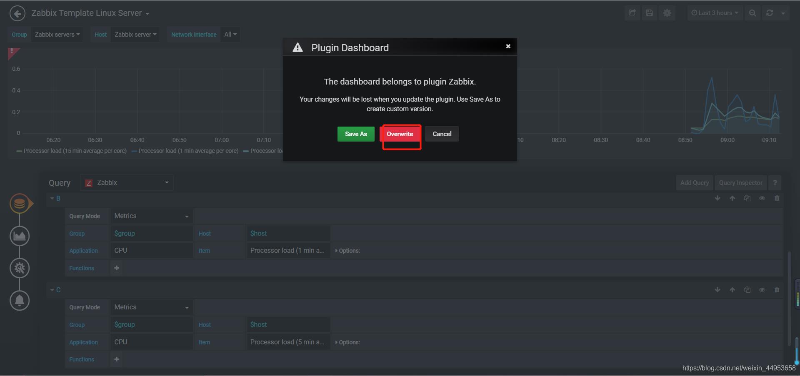Delete query C with trash icon
The image size is (800, 376).
click(777, 290)
